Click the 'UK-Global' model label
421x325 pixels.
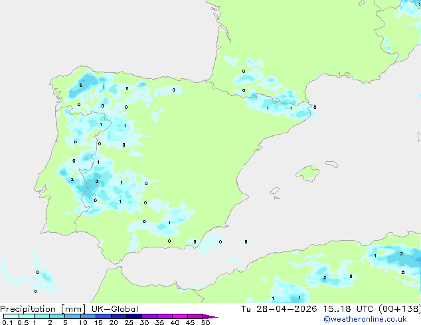[x=115, y=308]
